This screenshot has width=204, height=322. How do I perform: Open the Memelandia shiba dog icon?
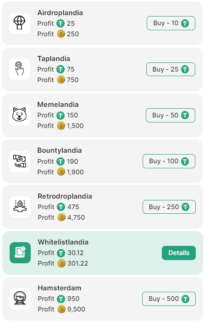(x=20, y=115)
